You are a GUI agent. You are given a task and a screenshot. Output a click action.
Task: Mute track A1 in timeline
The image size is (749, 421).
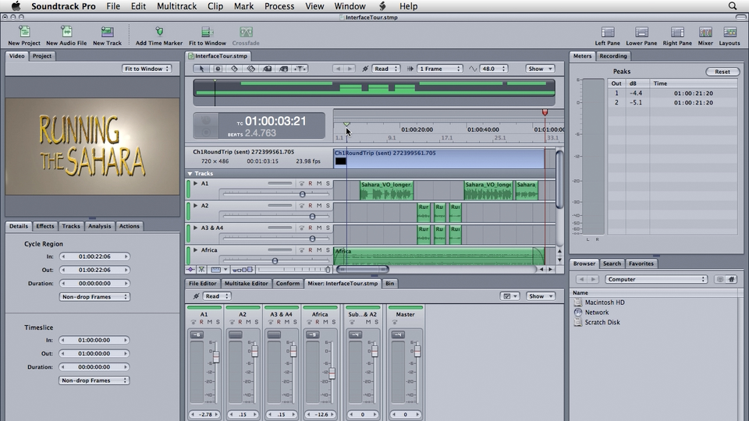[x=319, y=183]
